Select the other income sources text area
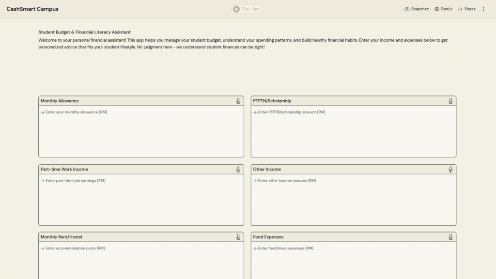496x279 pixels. click(x=353, y=199)
